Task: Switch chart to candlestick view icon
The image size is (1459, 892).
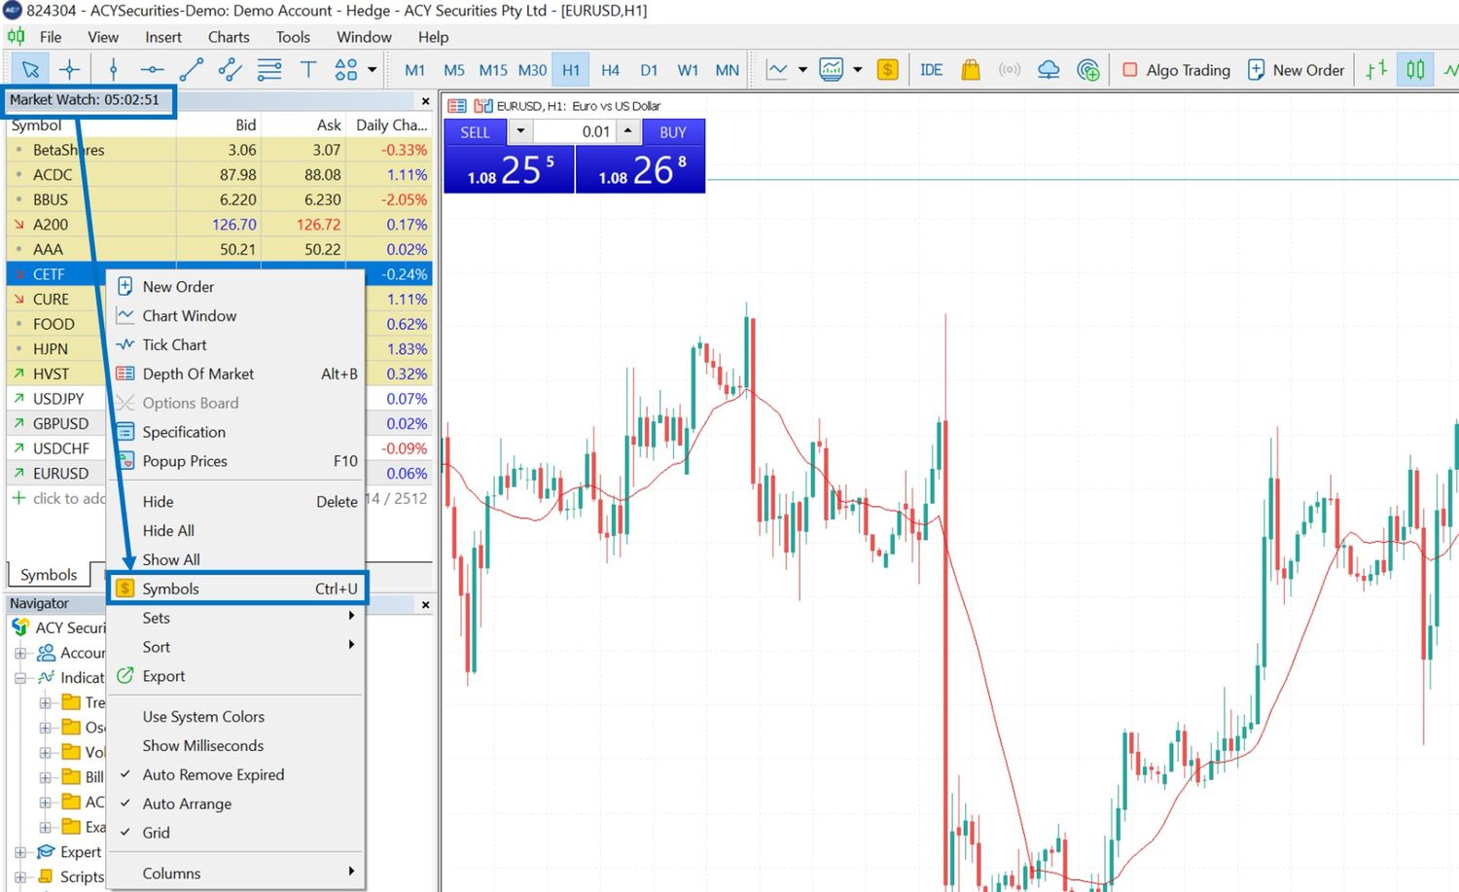Action: click(x=1415, y=69)
